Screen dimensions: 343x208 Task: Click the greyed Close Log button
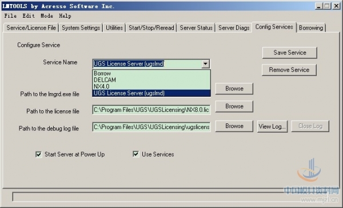[310, 126]
